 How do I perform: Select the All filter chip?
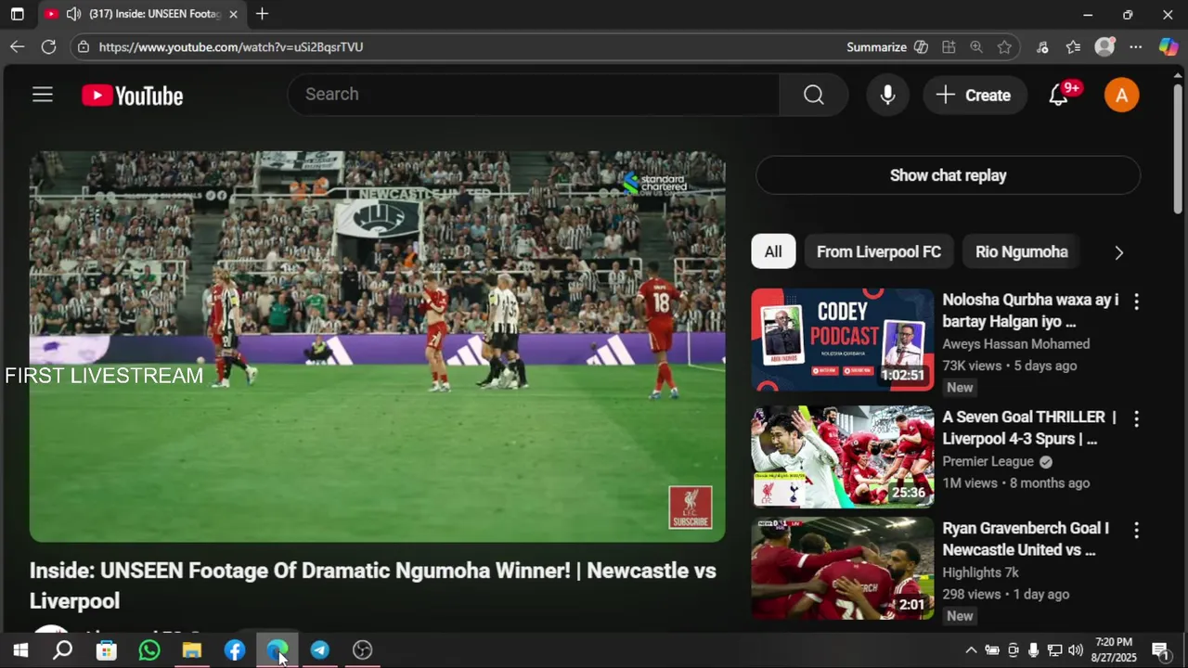pos(773,251)
